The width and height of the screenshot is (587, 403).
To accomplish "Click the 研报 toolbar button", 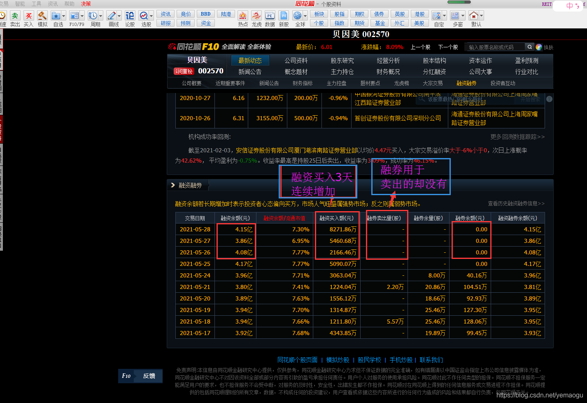I will pyautogui.click(x=166, y=23).
